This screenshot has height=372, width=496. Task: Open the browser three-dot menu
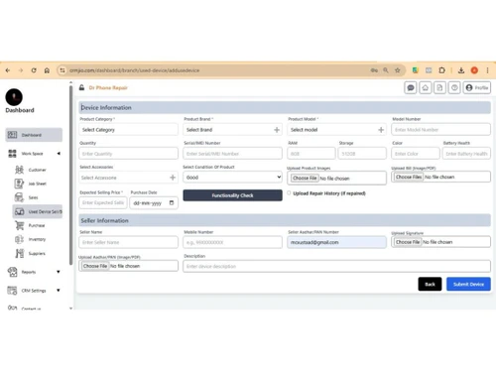point(487,70)
